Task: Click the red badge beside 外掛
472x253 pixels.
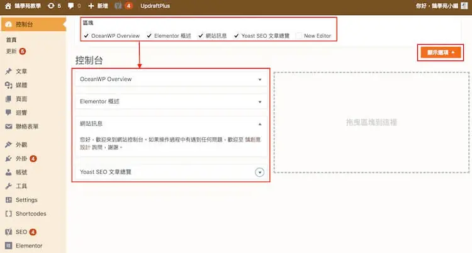Action: [33, 159]
